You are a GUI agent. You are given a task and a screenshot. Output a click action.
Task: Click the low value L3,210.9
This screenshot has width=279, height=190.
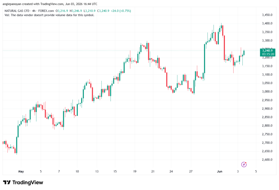89,11
